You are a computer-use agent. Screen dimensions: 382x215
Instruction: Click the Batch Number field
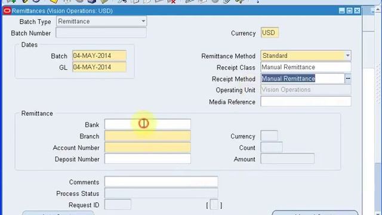[x=101, y=33]
